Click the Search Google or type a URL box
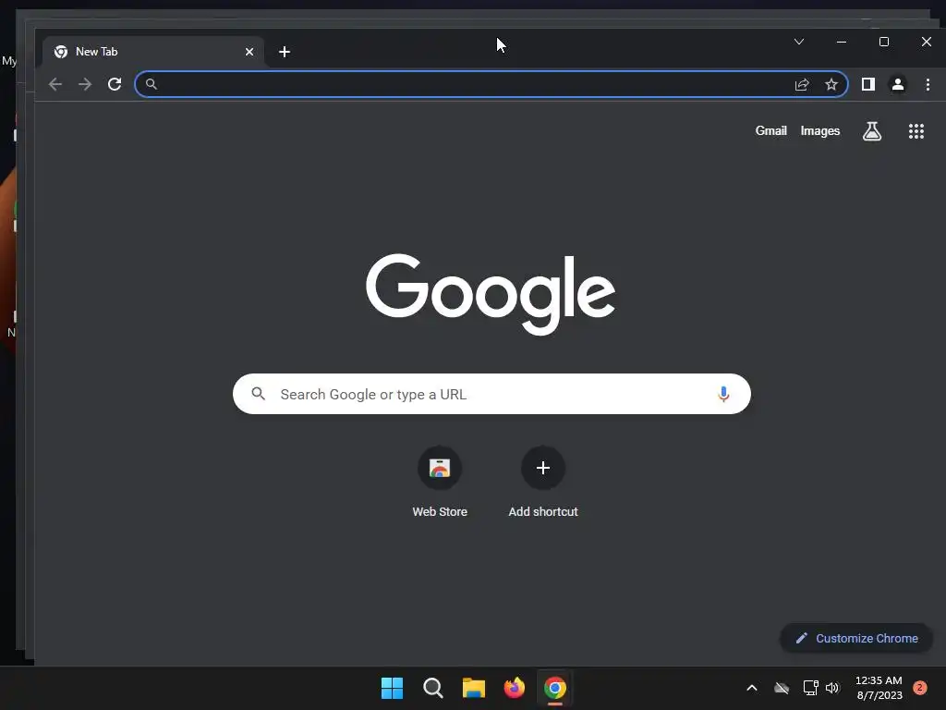The width and height of the screenshot is (946, 710). 491,394
